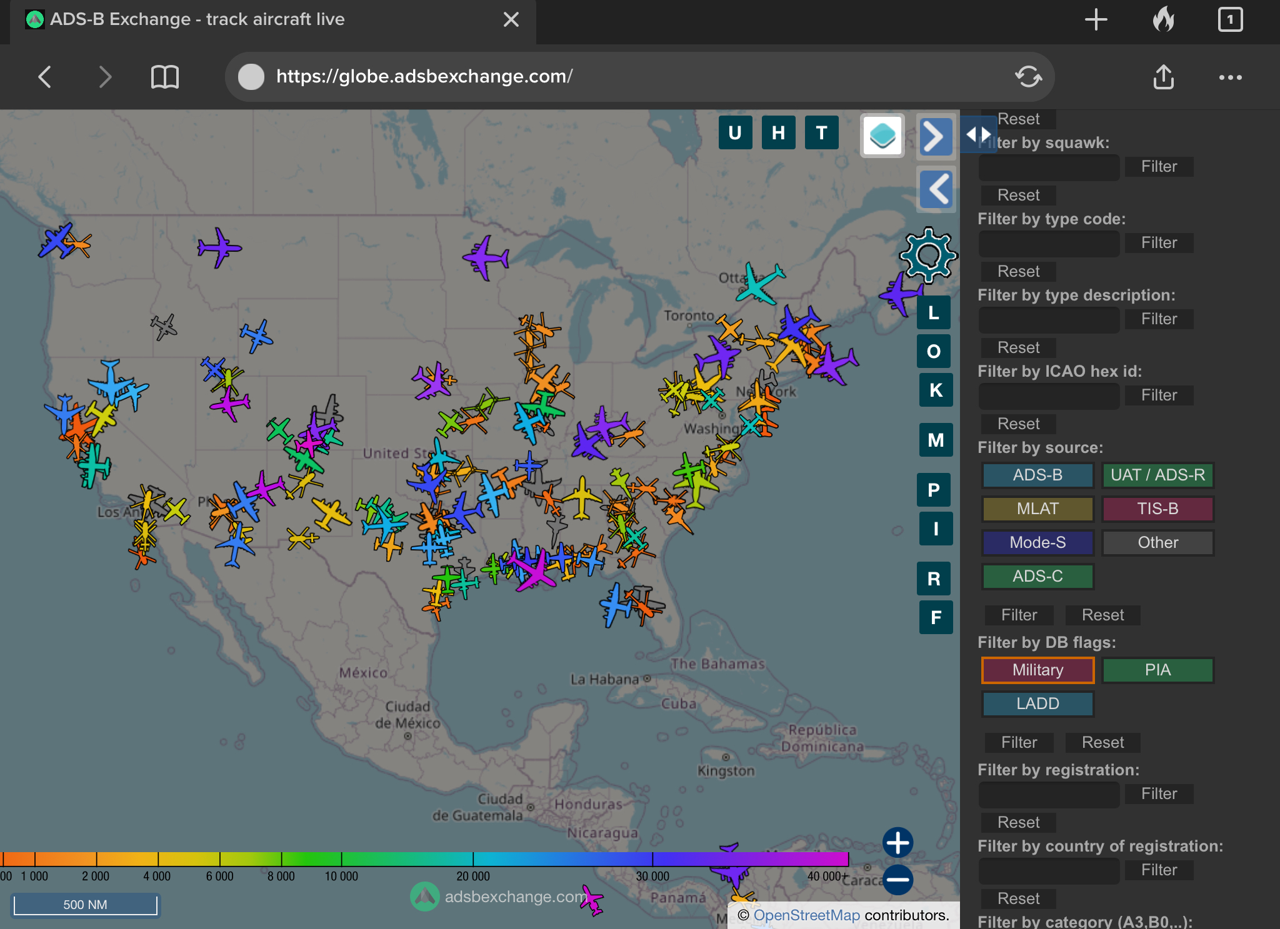Go forward in browser history

point(105,77)
